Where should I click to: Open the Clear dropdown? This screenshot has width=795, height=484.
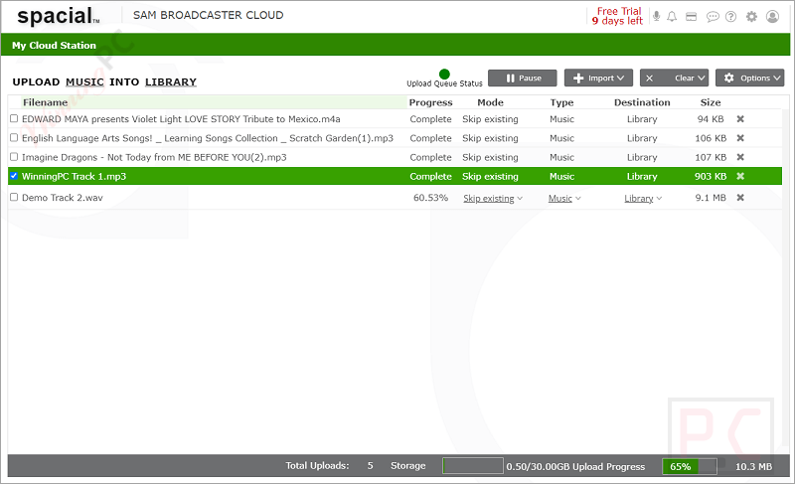pyautogui.click(x=674, y=79)
